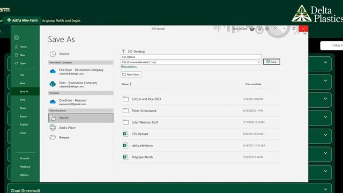343x193 pixels.
Task: Select Sites - Revolution Company location
Action: point(81,84)
